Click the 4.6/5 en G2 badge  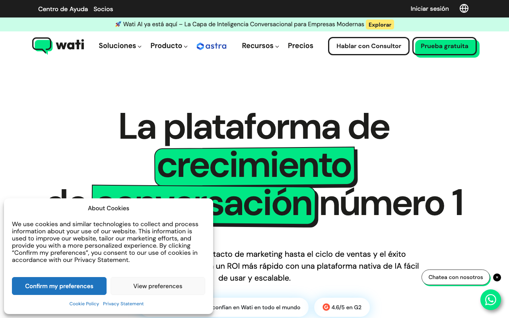tap(342, 307)
